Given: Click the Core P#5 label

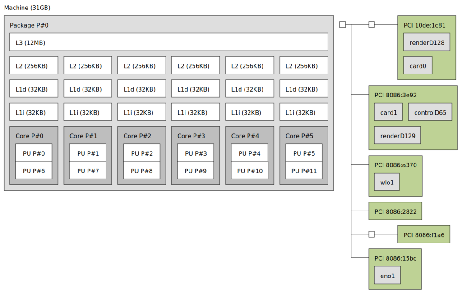Looking at the screenshot, I should [x=300, y=136].
